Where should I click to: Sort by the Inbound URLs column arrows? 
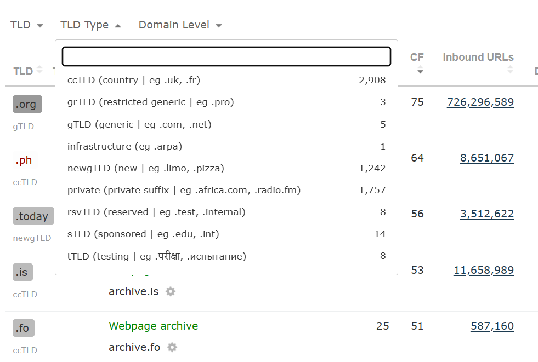click(511, 70)
